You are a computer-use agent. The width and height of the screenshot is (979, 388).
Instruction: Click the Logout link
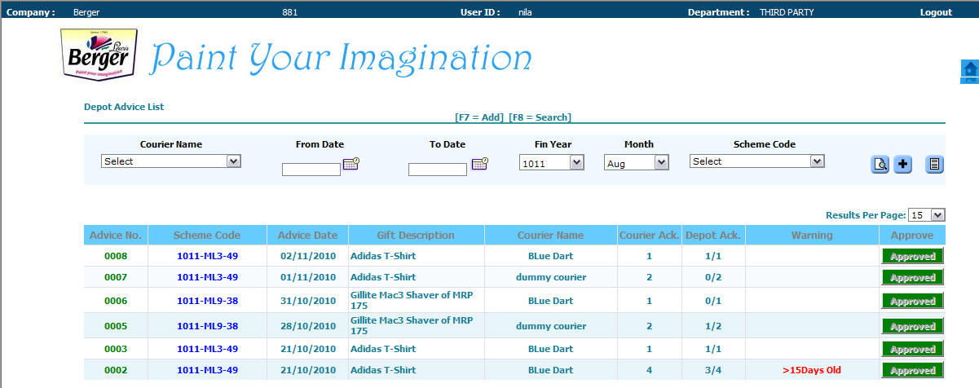pyautogui.click(x=936, y=12)
